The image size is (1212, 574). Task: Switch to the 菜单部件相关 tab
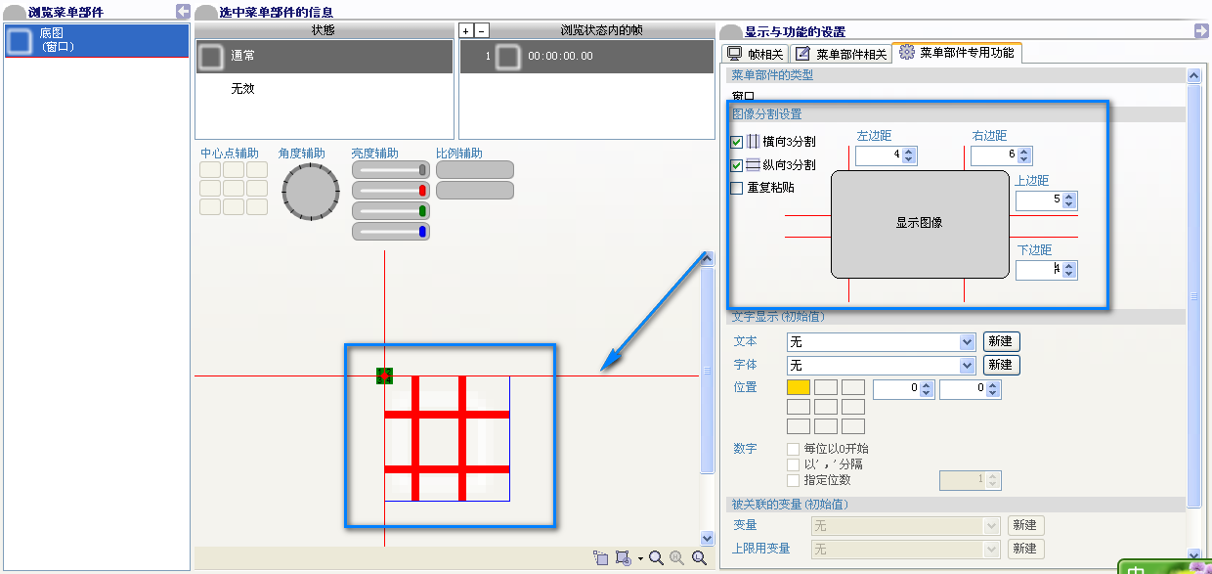pos(842,54)
